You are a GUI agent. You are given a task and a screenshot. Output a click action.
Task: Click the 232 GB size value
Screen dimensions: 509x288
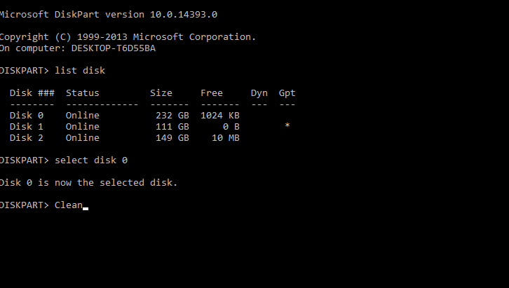[x=172, y=116]
